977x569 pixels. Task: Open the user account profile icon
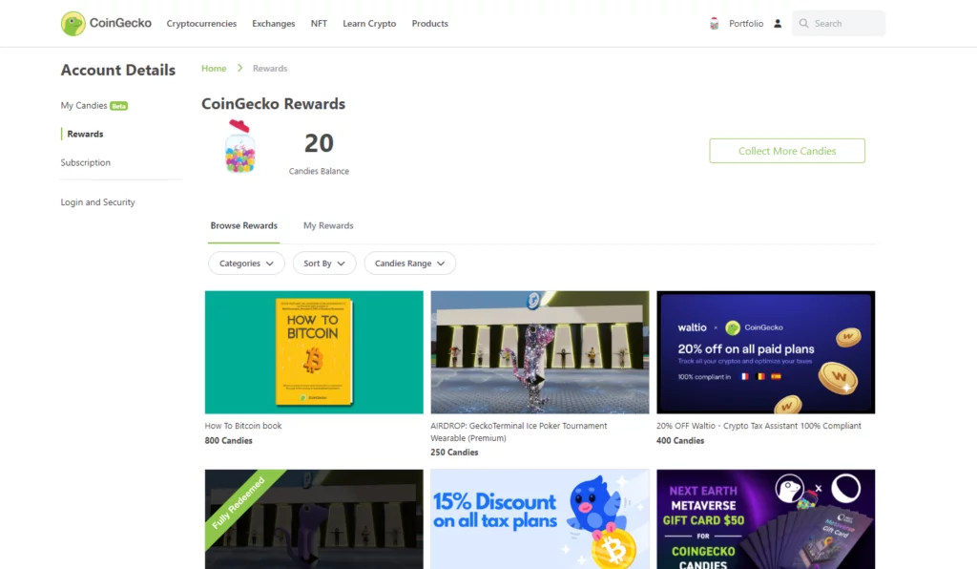point(778,24)
